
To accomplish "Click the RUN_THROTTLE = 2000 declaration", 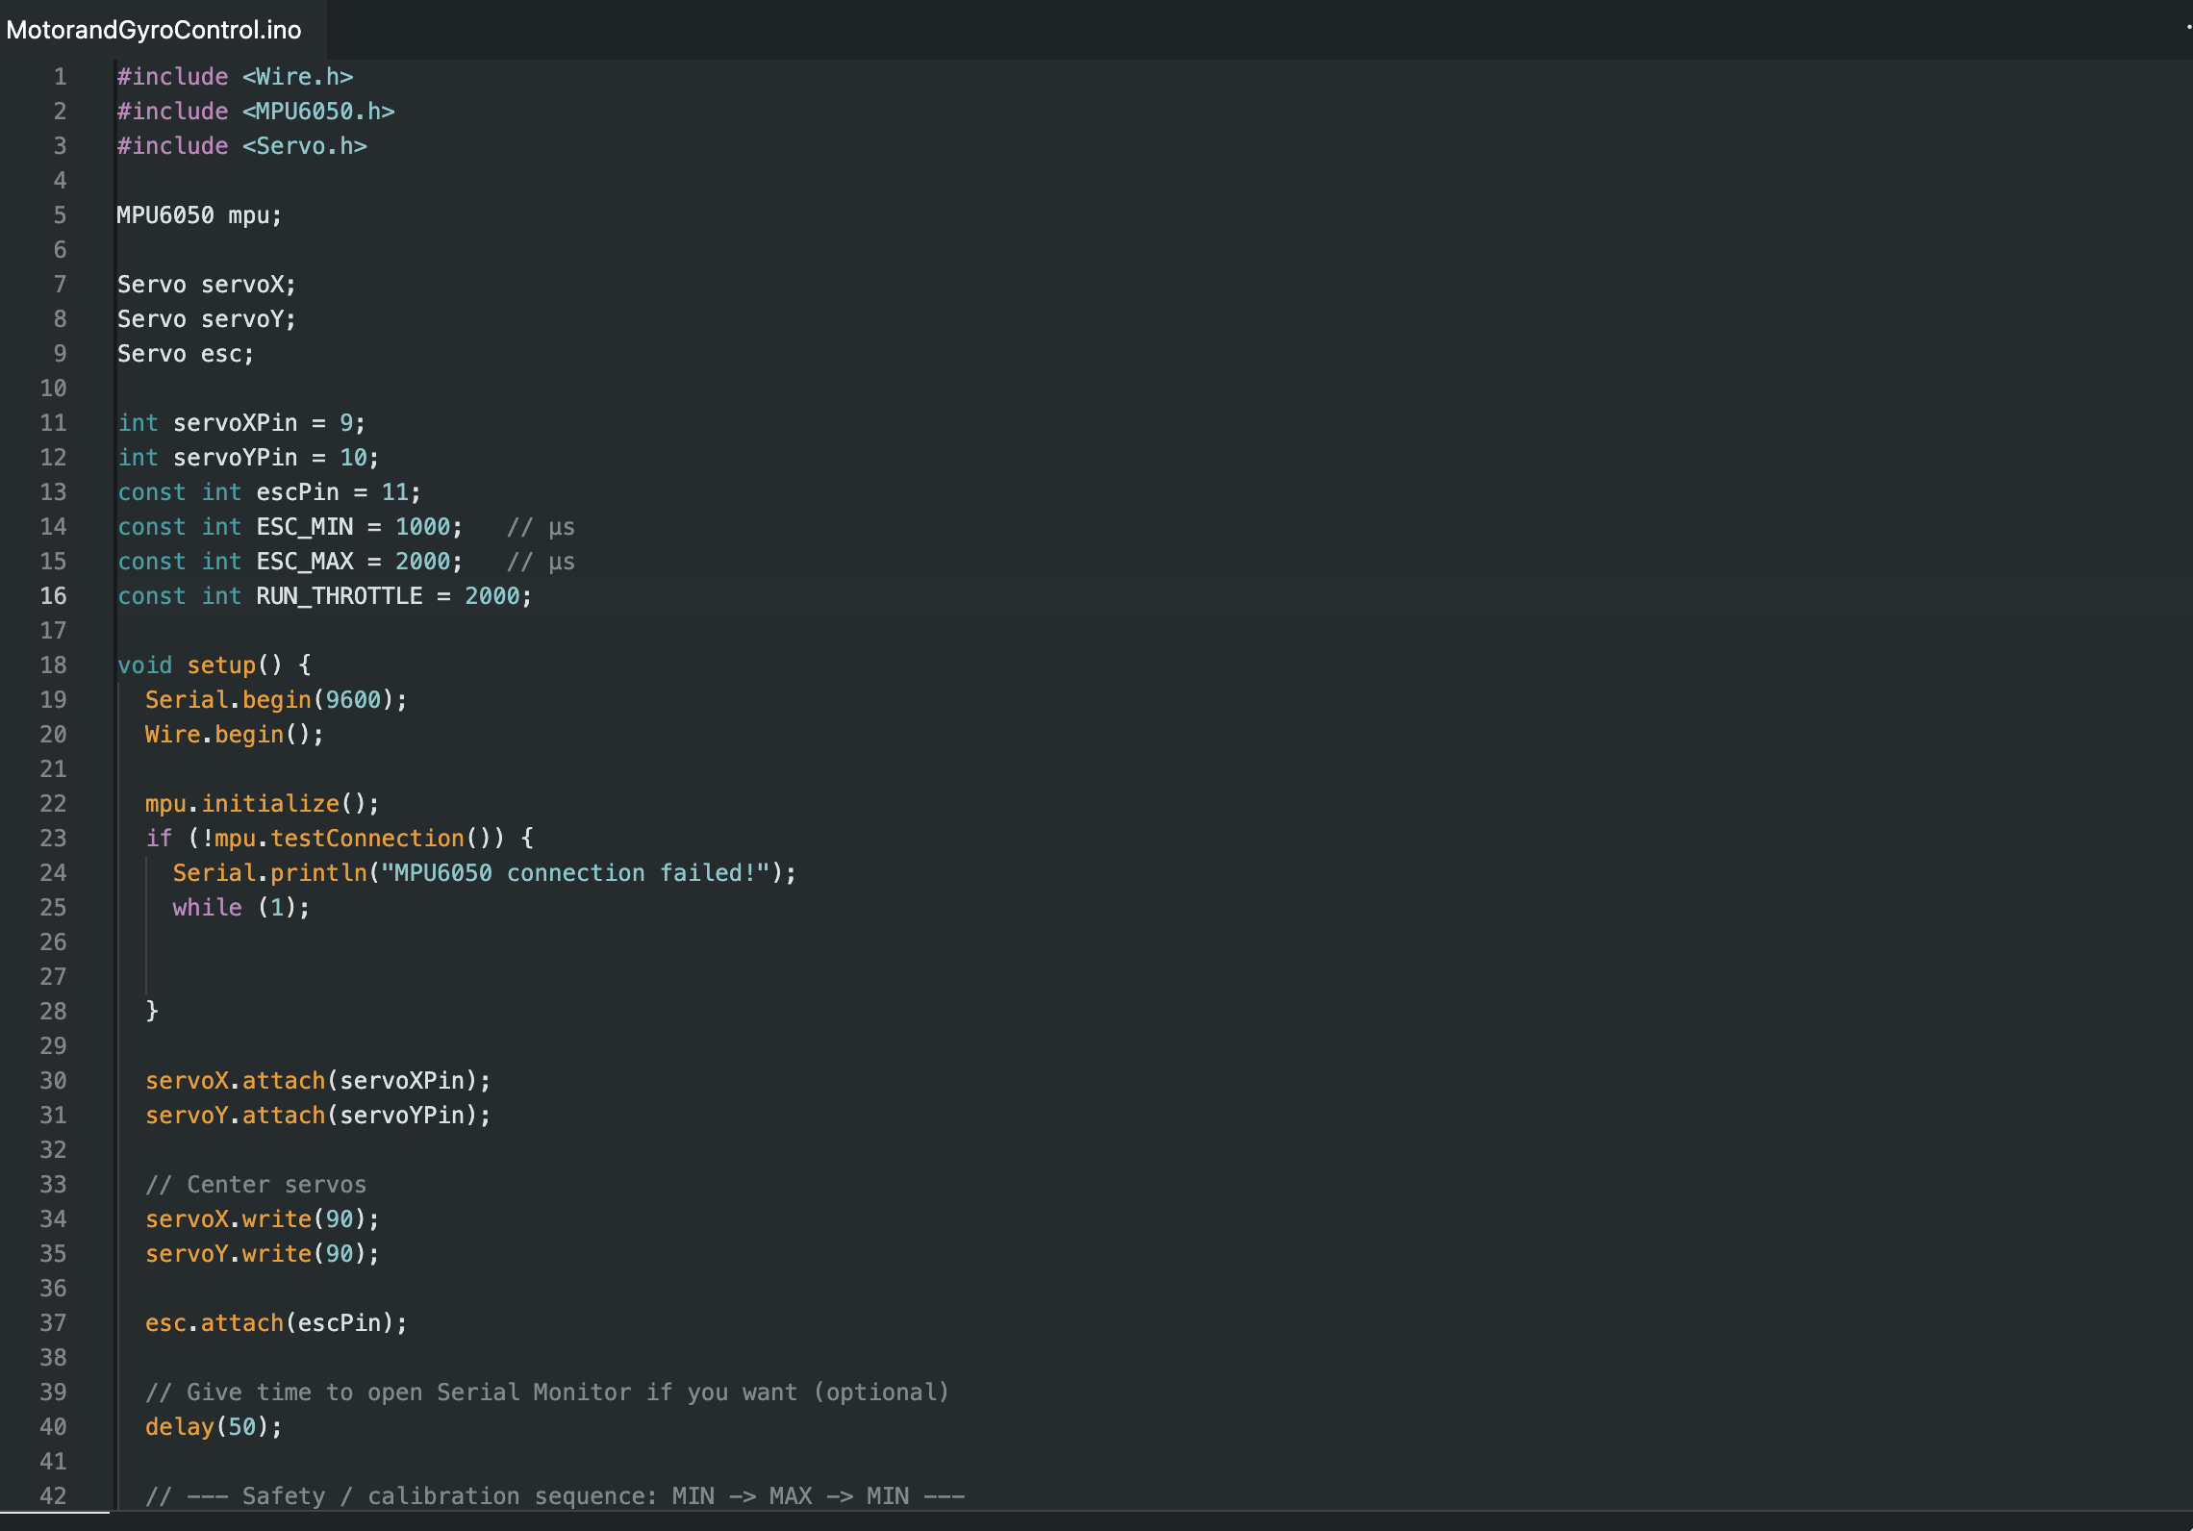I will point(324,596).
